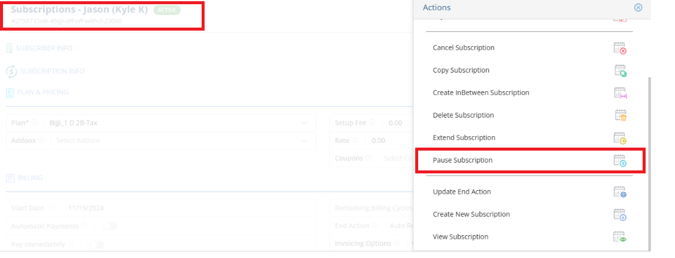Open the Addons dropdown chevron

pyautogui.click(x=304, y=140)
